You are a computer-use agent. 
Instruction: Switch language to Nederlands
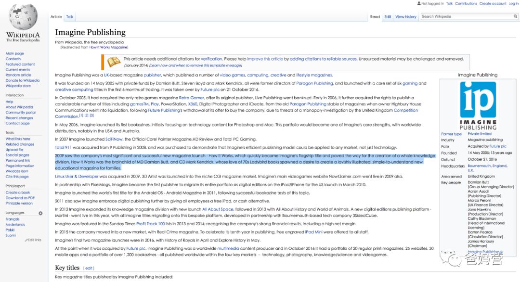pos(15,224)
